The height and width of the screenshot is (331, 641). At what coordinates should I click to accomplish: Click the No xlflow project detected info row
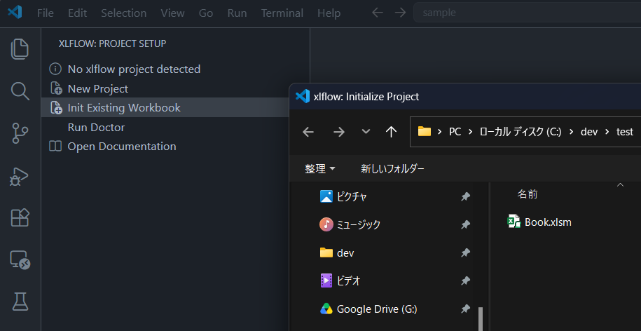175,69
